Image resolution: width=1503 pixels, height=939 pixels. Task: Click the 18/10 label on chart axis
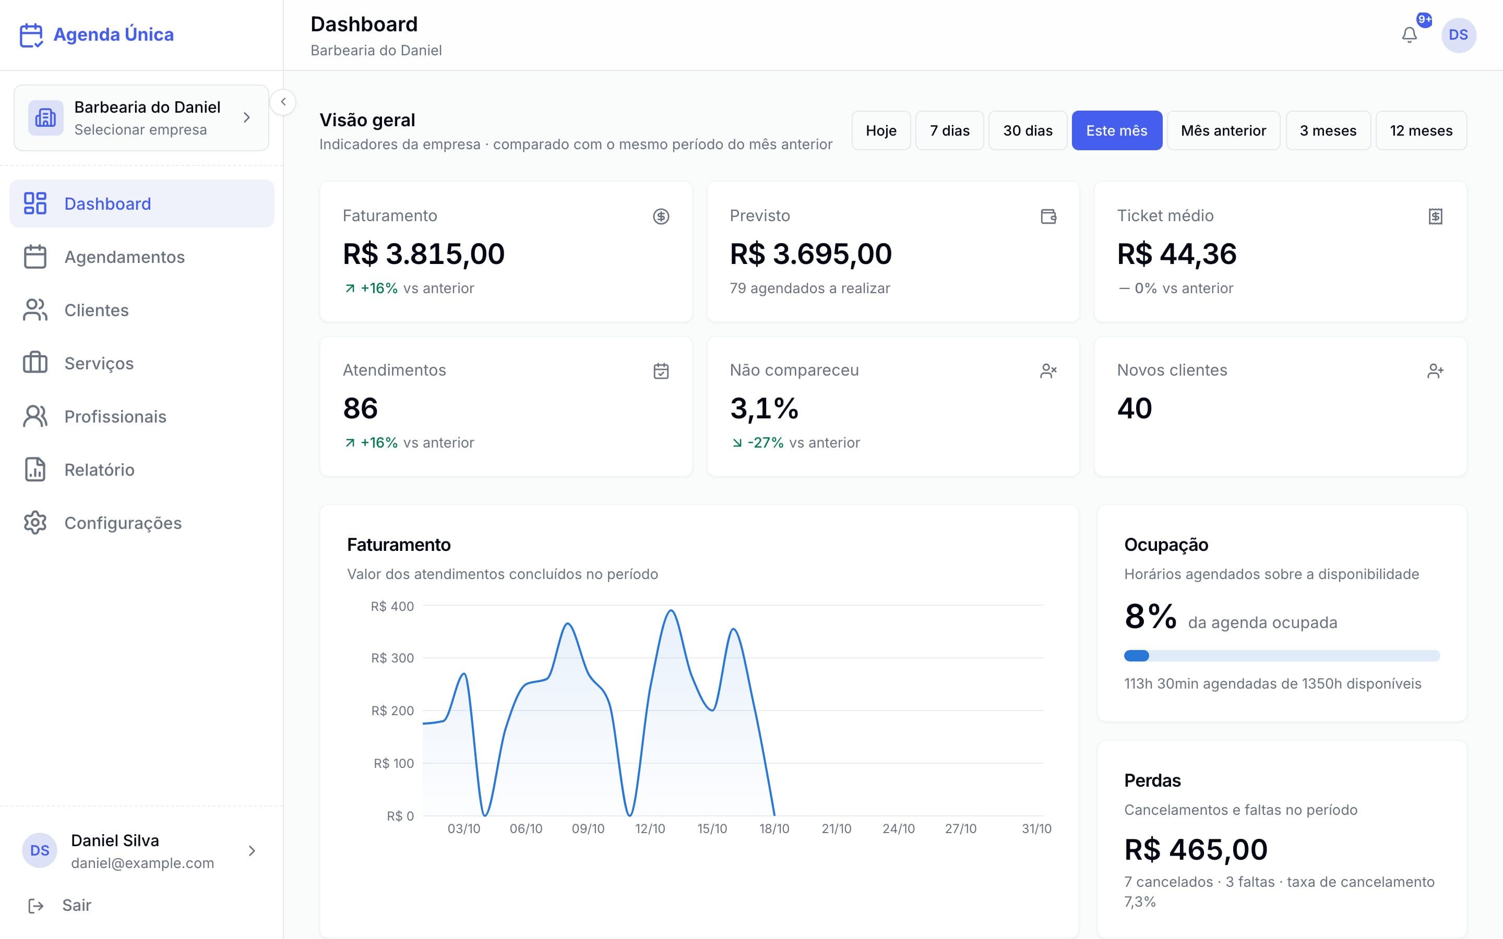tap(774, 828)
